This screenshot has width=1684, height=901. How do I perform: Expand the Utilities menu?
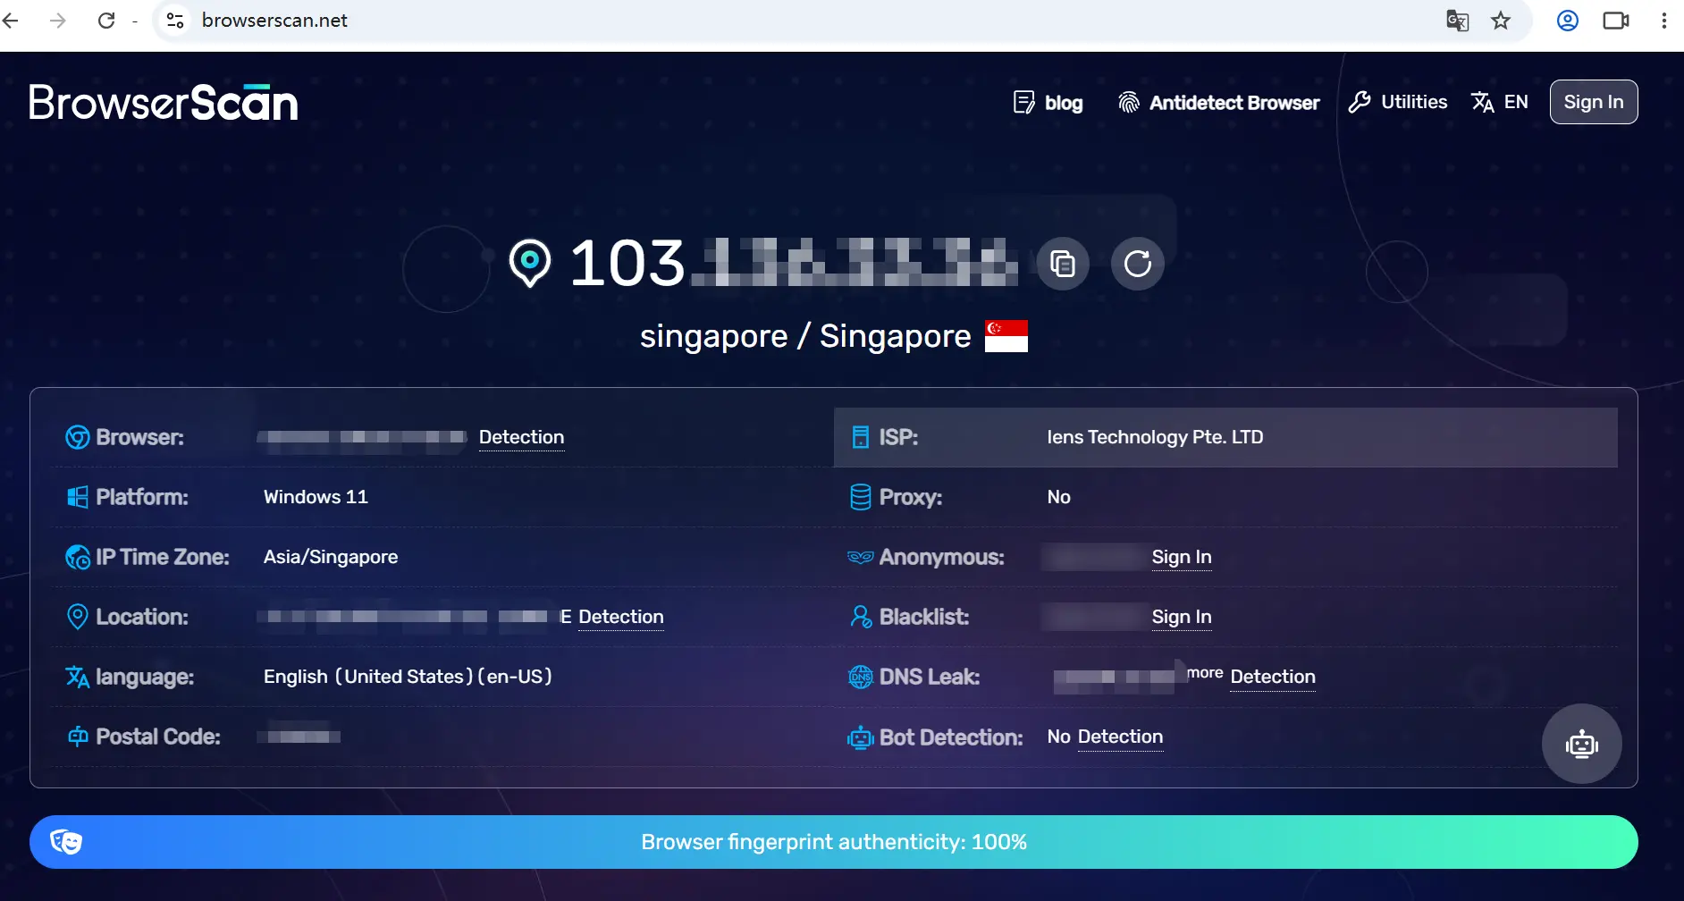click(x=1398, y=102)
